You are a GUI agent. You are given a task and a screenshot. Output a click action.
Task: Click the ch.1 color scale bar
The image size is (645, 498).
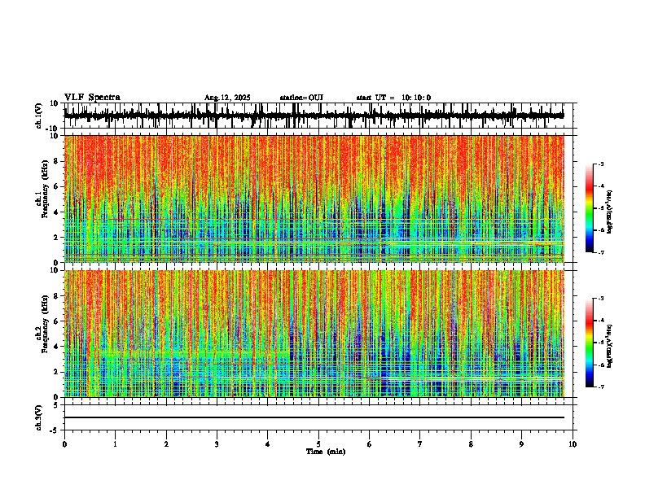click(589, 208)
